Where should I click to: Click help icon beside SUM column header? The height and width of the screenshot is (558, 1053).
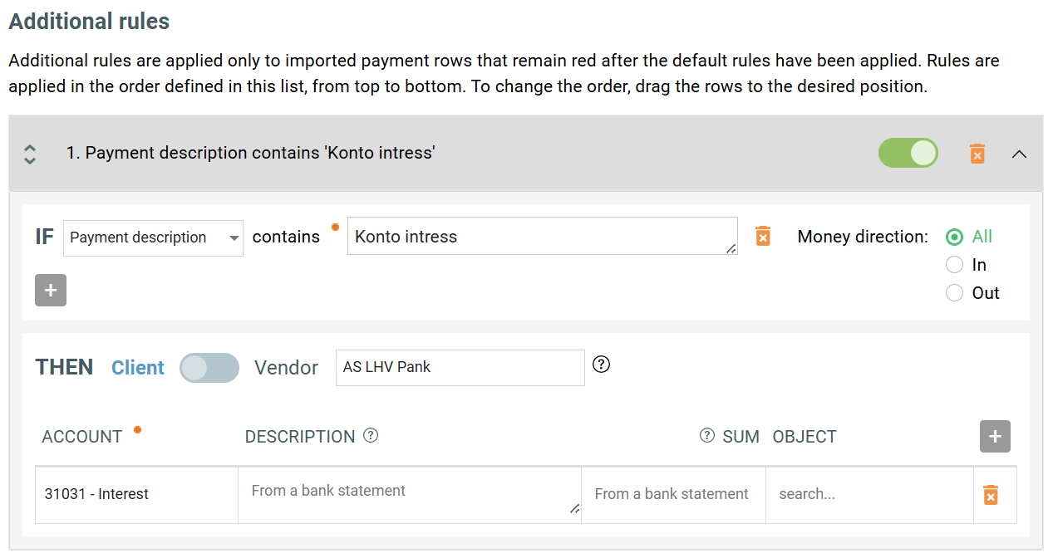click(706, 436)
